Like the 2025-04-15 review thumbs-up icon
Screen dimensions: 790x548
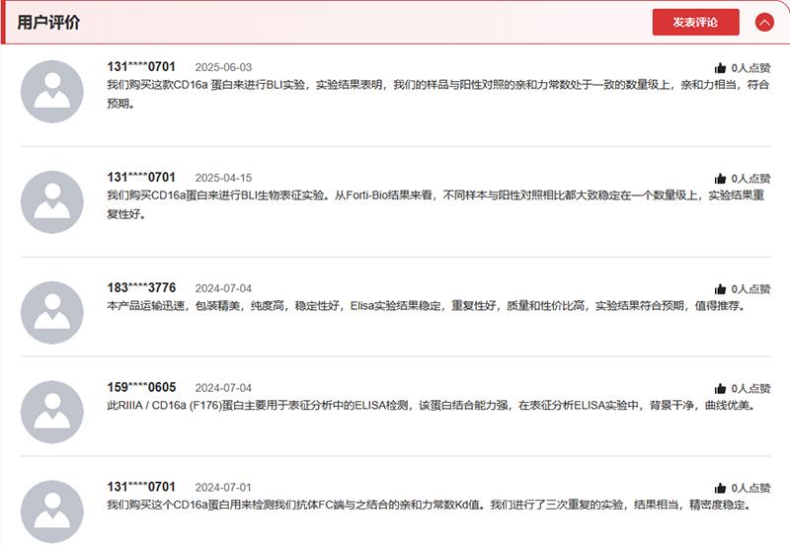(x=720, y=179)
